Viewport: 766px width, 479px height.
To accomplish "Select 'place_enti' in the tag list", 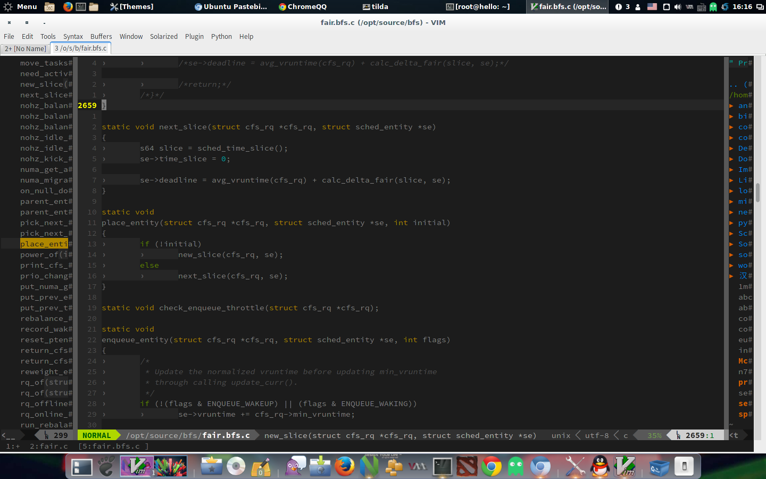I will pos(44,244).
